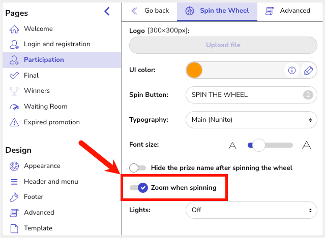Open the Lights dropdown
This screenshot has width=325, height=238.
pyautogui.click(x=251, y=210)
